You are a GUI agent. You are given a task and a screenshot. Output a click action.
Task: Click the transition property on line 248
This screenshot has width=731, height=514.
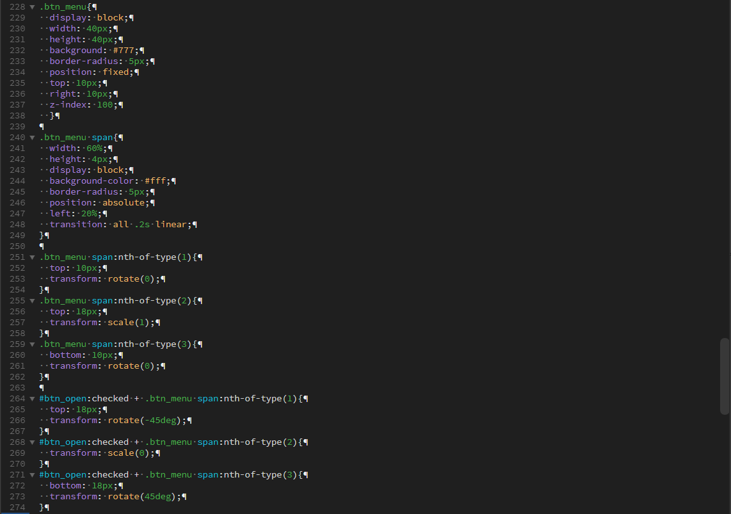(76, 225)
